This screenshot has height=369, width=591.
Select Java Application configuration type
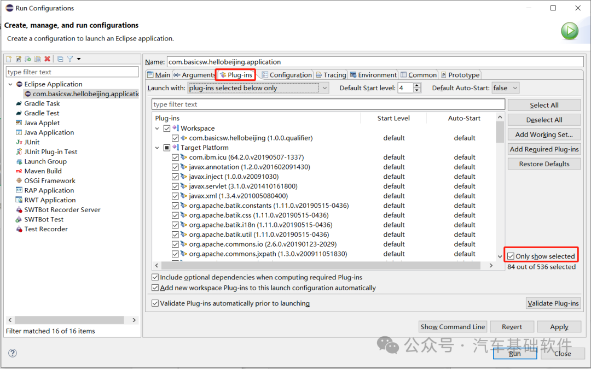point(49,132)
